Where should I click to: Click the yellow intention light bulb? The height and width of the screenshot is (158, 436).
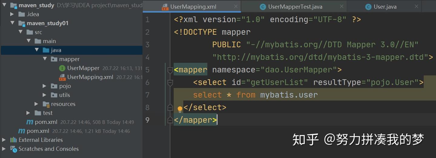[x=180, y=109]
